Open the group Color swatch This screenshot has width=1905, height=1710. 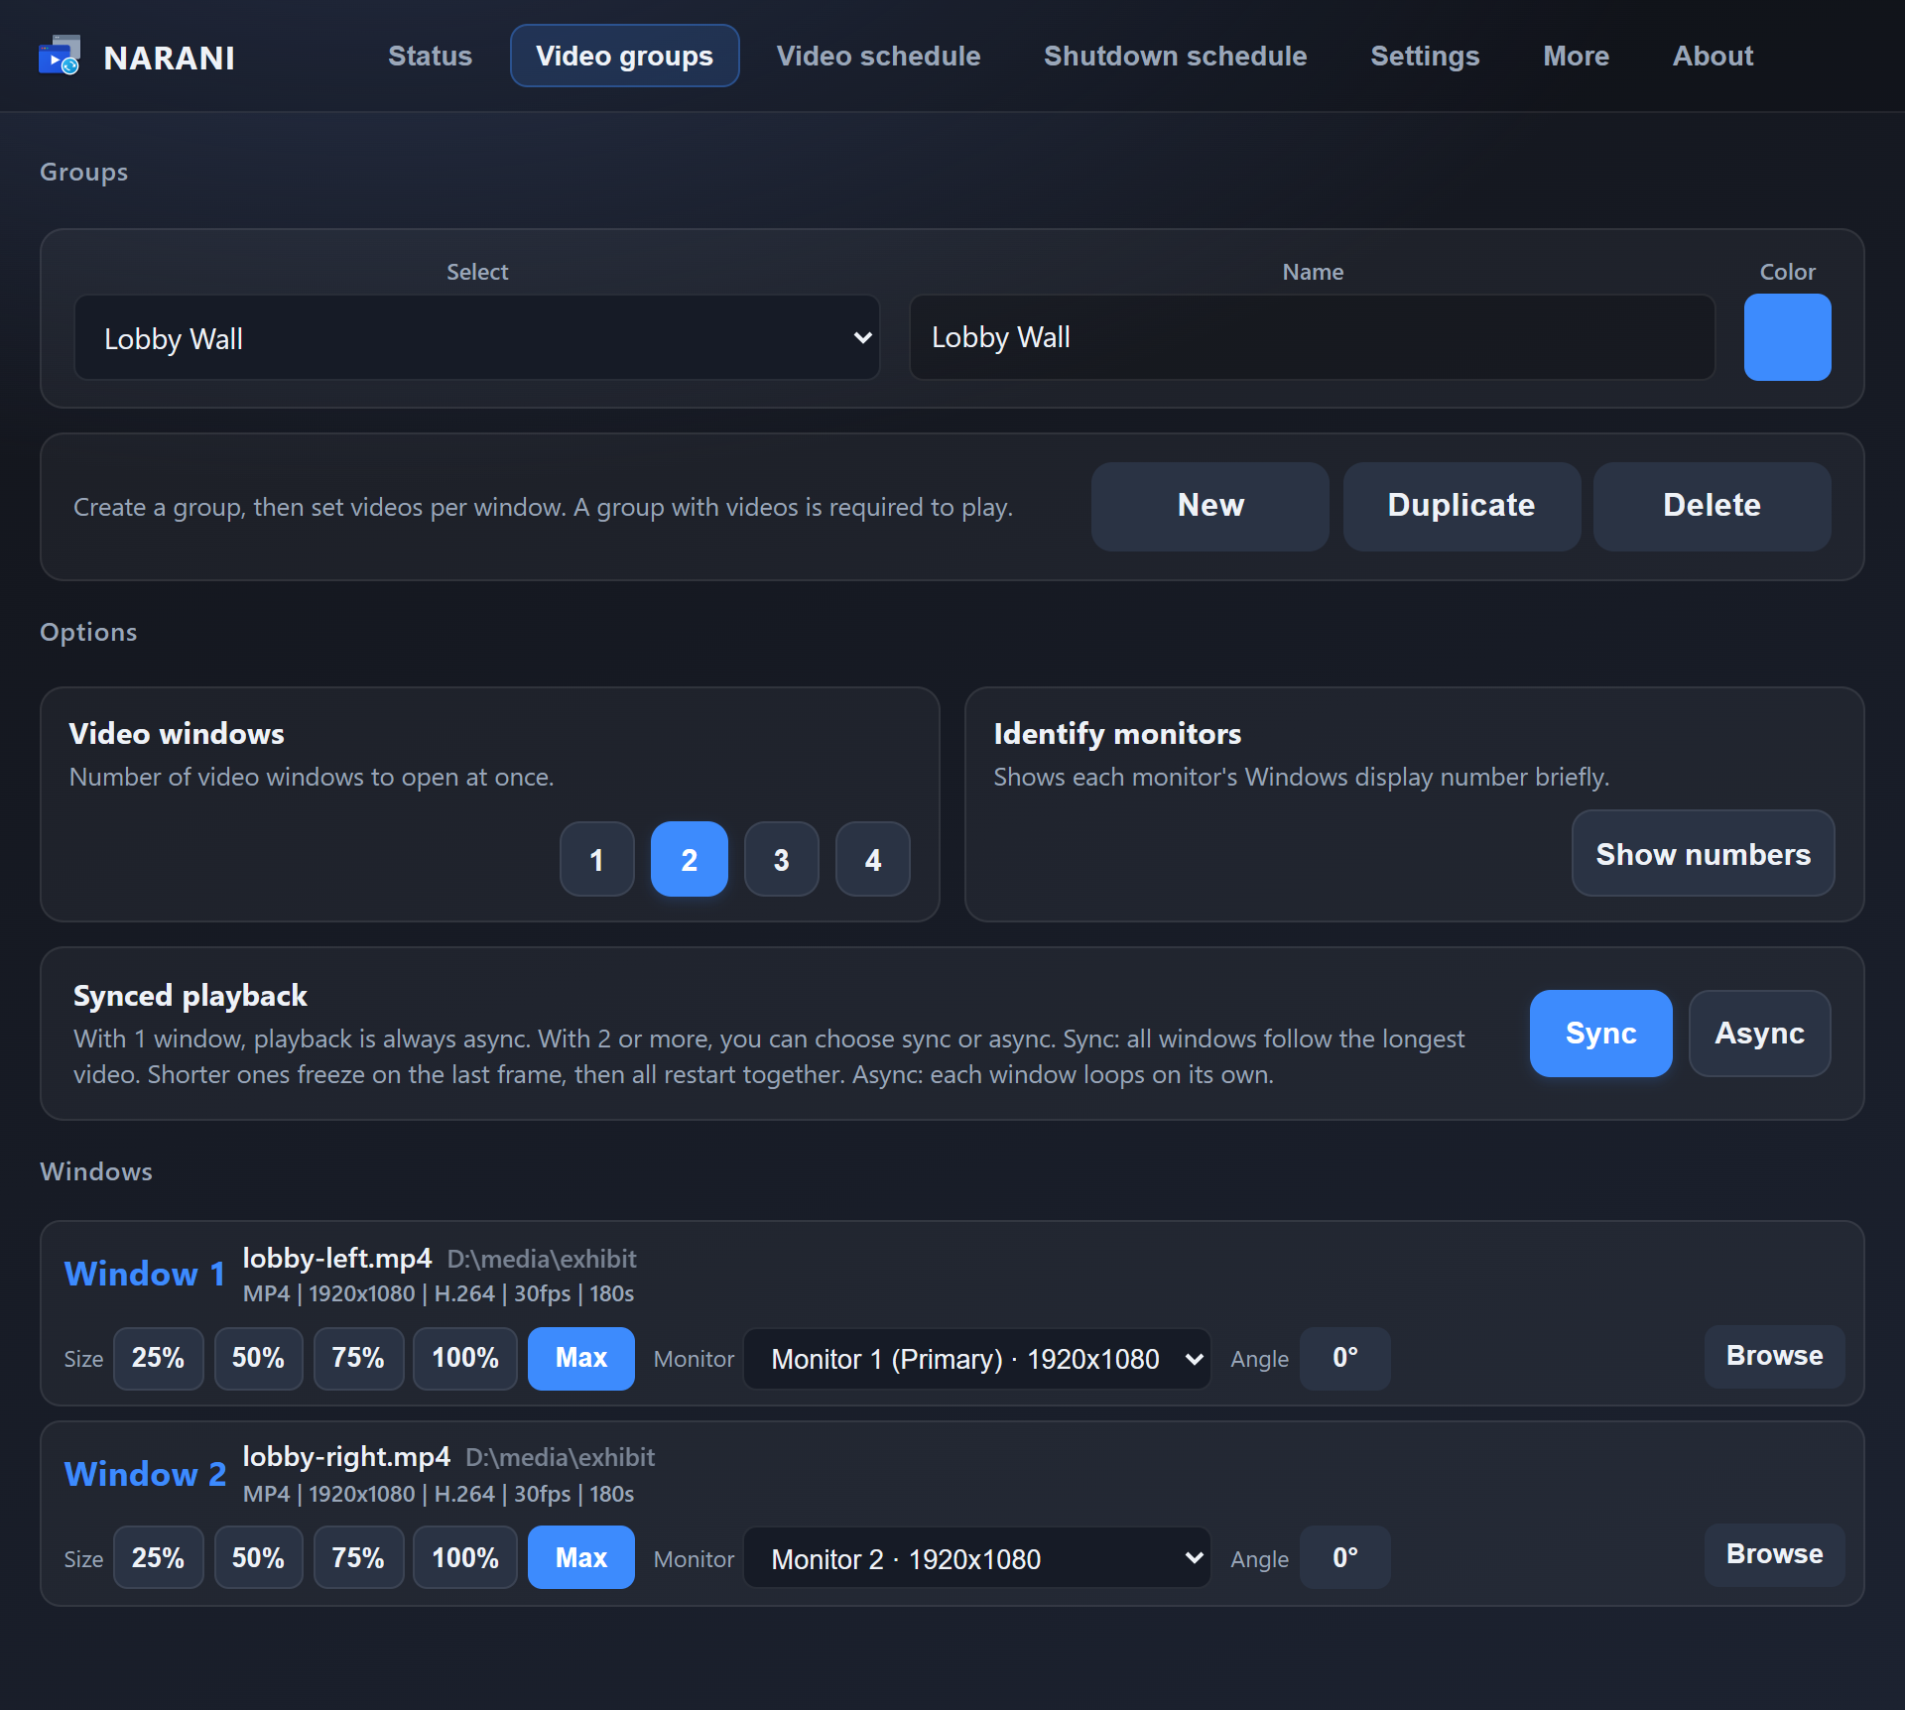1787,337
